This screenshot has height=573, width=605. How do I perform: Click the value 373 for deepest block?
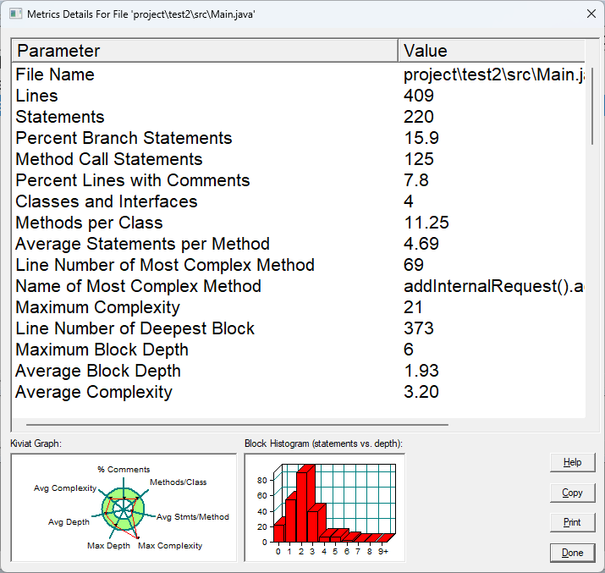click(419, 328)
